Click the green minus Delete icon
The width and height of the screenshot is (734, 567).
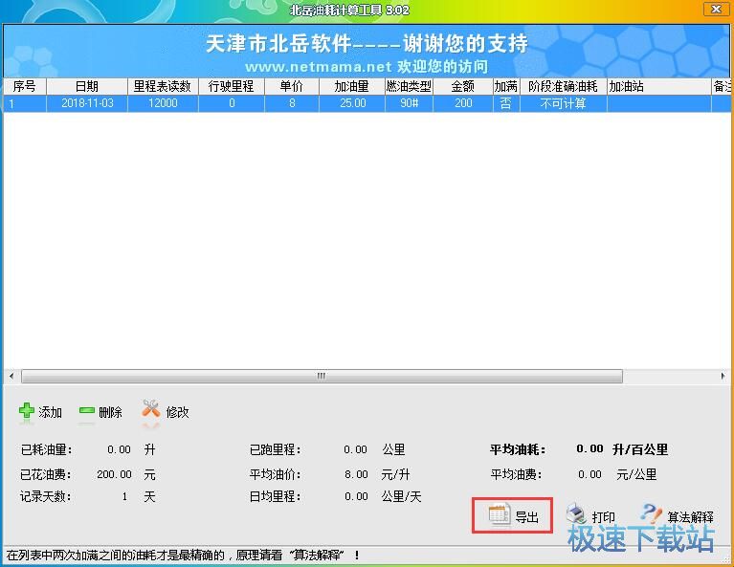pyautogui.click(x=86, y=411)
